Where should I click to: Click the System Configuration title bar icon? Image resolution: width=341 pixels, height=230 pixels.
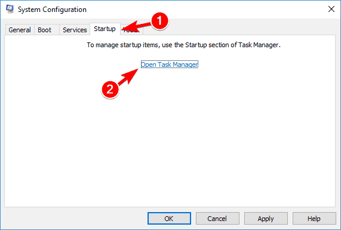point(10,9)
